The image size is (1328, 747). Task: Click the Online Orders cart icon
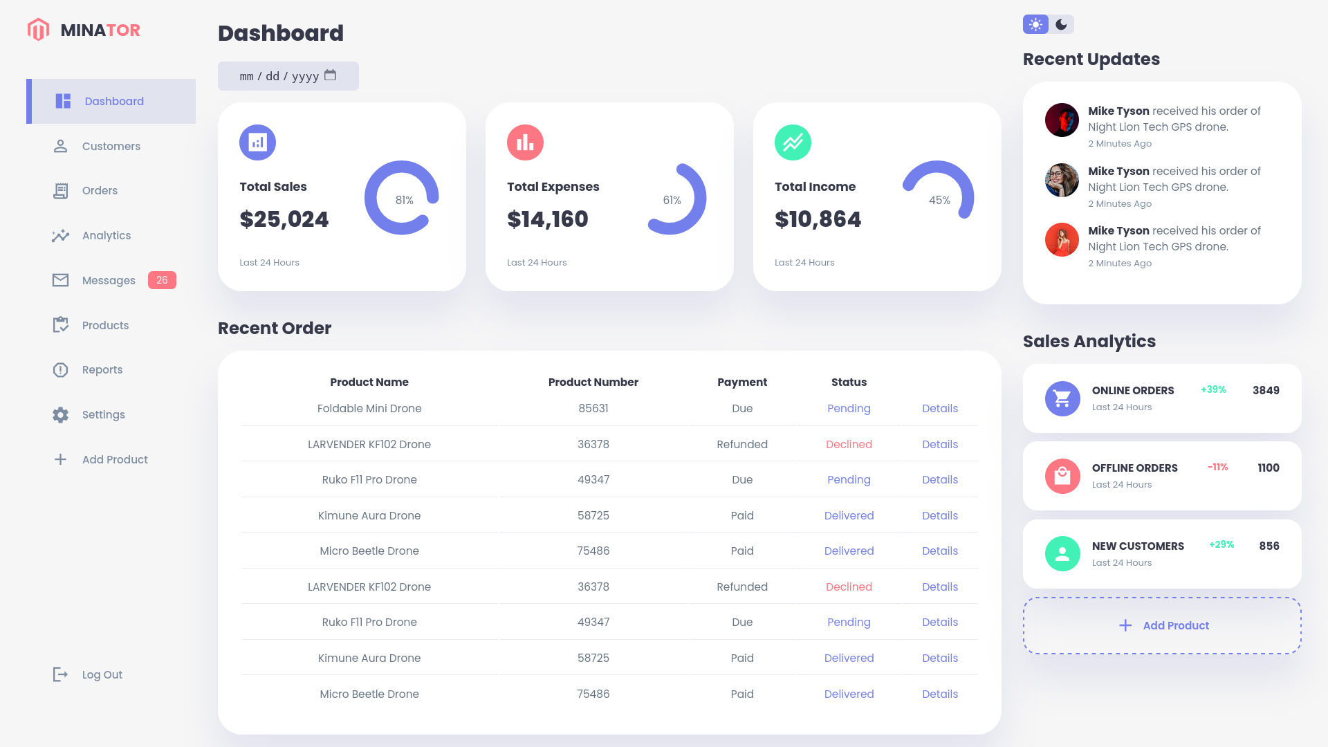coord(1062,398)
